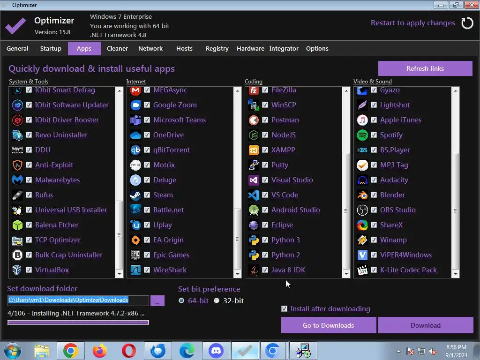Click the Python 3 icon
The width and height of the screenshot is (480, 360).
254,240
